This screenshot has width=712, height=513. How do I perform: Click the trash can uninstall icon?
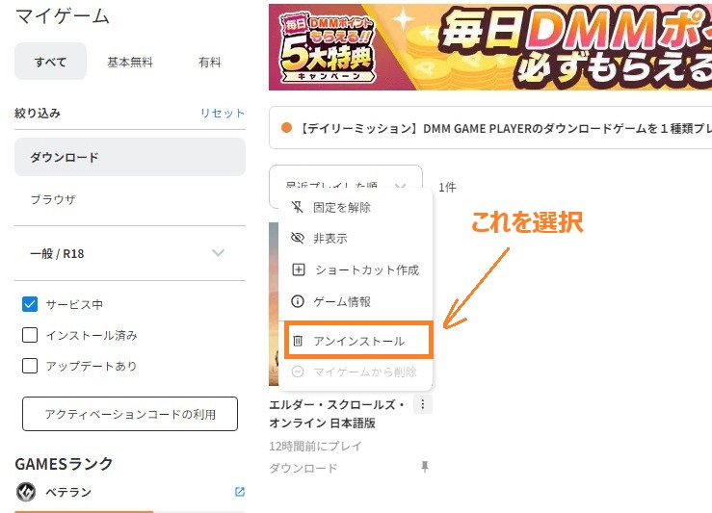click(x=298, y=341)
